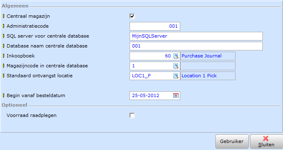283x150 pixels.
Task: Open lookup for Magazijncode in centrale database
Action: pos(176,66)
